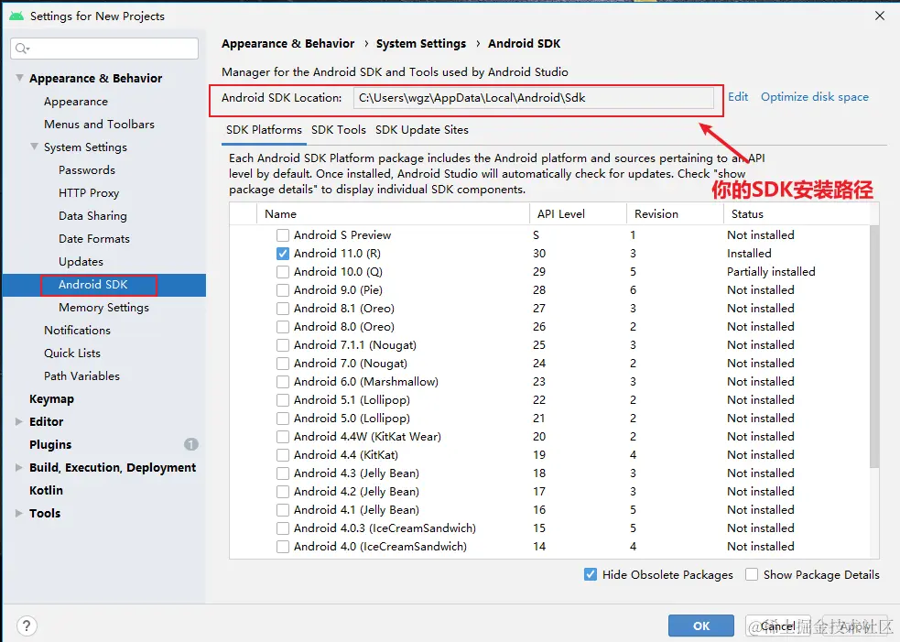Click the Cancel button
Viewport: 900px width, 642px height.
point(777,626)
